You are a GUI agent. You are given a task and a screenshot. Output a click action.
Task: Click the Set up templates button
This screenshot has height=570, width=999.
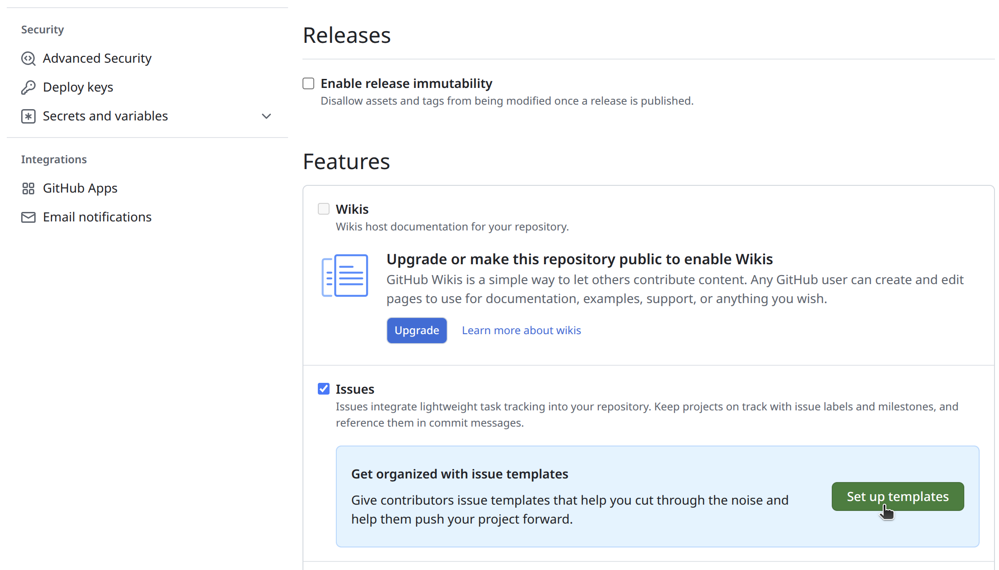tap(898, 496)
